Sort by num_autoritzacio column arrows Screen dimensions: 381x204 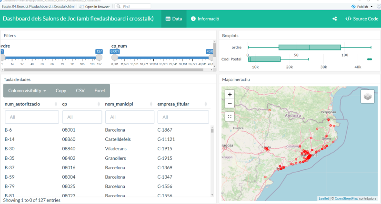[x=55, y=104]
